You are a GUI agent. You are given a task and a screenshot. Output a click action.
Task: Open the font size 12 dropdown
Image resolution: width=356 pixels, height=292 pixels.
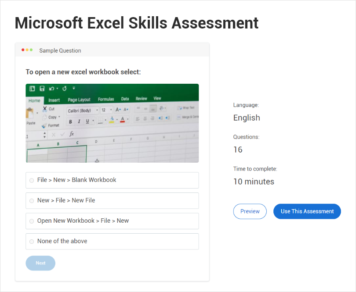[107, 110]
